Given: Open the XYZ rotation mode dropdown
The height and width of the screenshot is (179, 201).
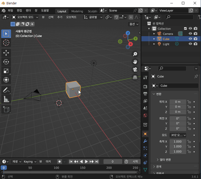Looking at the screenshot, I should coord(178,135).
